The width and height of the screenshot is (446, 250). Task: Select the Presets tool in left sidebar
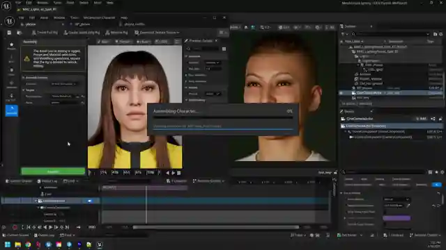point(11,47)
